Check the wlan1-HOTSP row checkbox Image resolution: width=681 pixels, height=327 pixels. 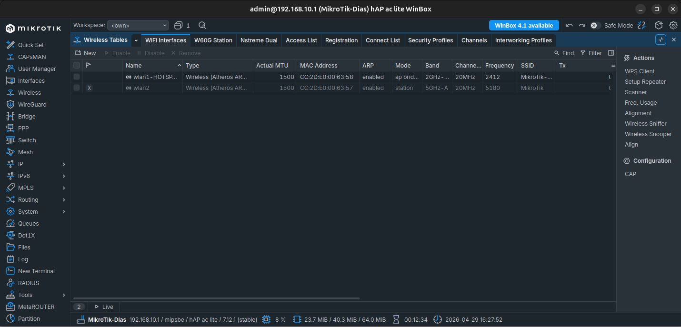(x=77, y=77)
